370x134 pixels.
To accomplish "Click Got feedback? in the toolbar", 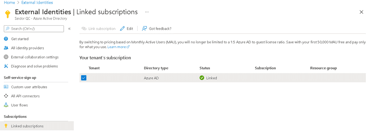I will [x=156, y=29].
